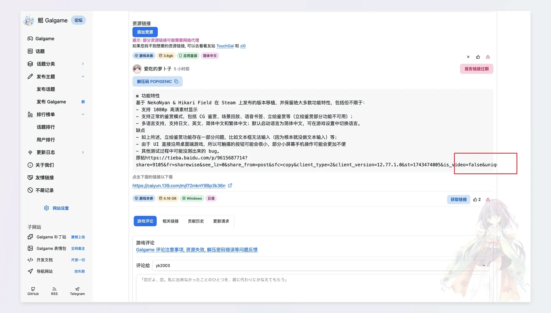The height and width of the screenshot is (313, 551).
Task: Close the expanded resource with X icon
Action: [468, 57]
